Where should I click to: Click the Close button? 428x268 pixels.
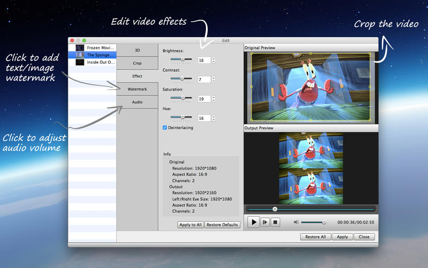(x=364, y=237)
